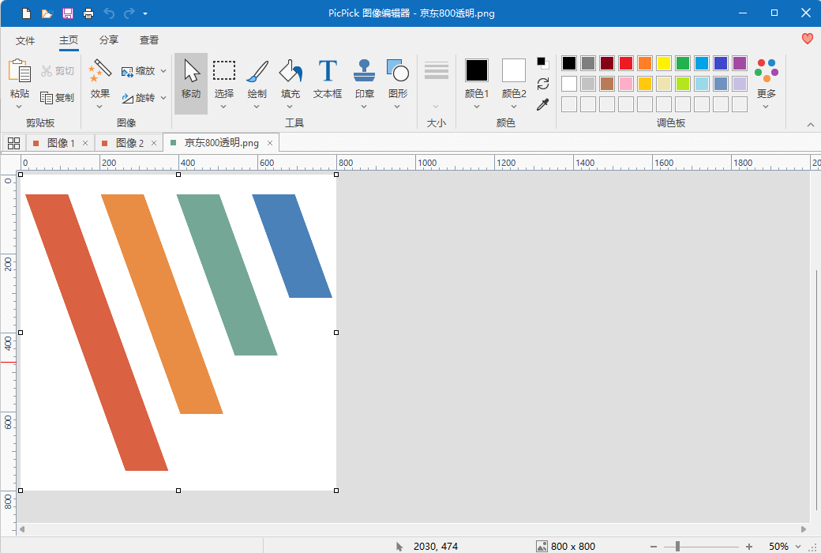Click the 复制 button

click(x=58, y=97)
